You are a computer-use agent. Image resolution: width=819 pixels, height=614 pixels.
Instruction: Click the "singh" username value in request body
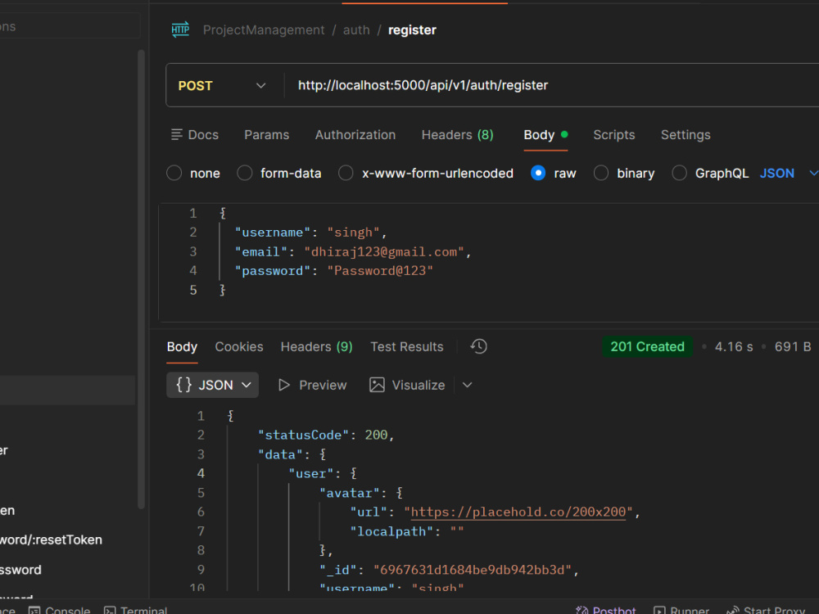click(x=353, y=233)
